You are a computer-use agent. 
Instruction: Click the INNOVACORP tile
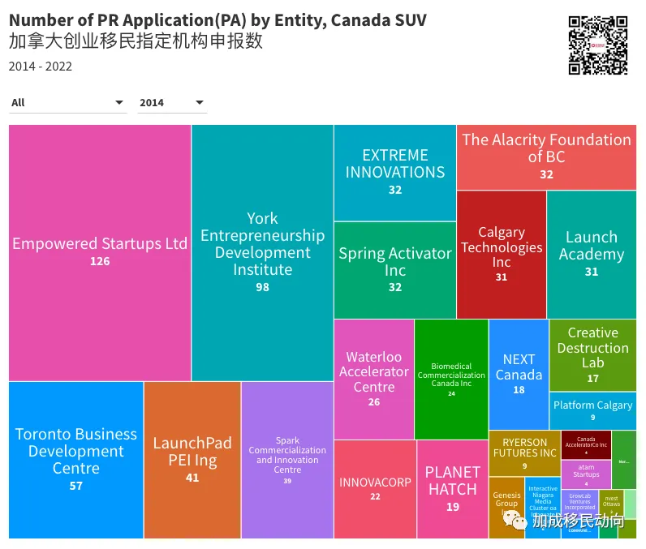tap(375, 489)
